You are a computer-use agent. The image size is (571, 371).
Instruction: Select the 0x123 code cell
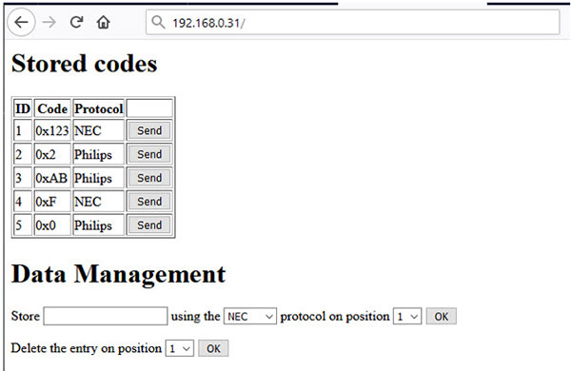[x=52, y=130]
